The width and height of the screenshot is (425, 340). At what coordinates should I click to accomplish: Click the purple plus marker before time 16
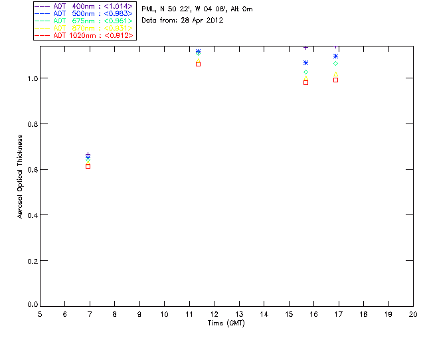305,48
